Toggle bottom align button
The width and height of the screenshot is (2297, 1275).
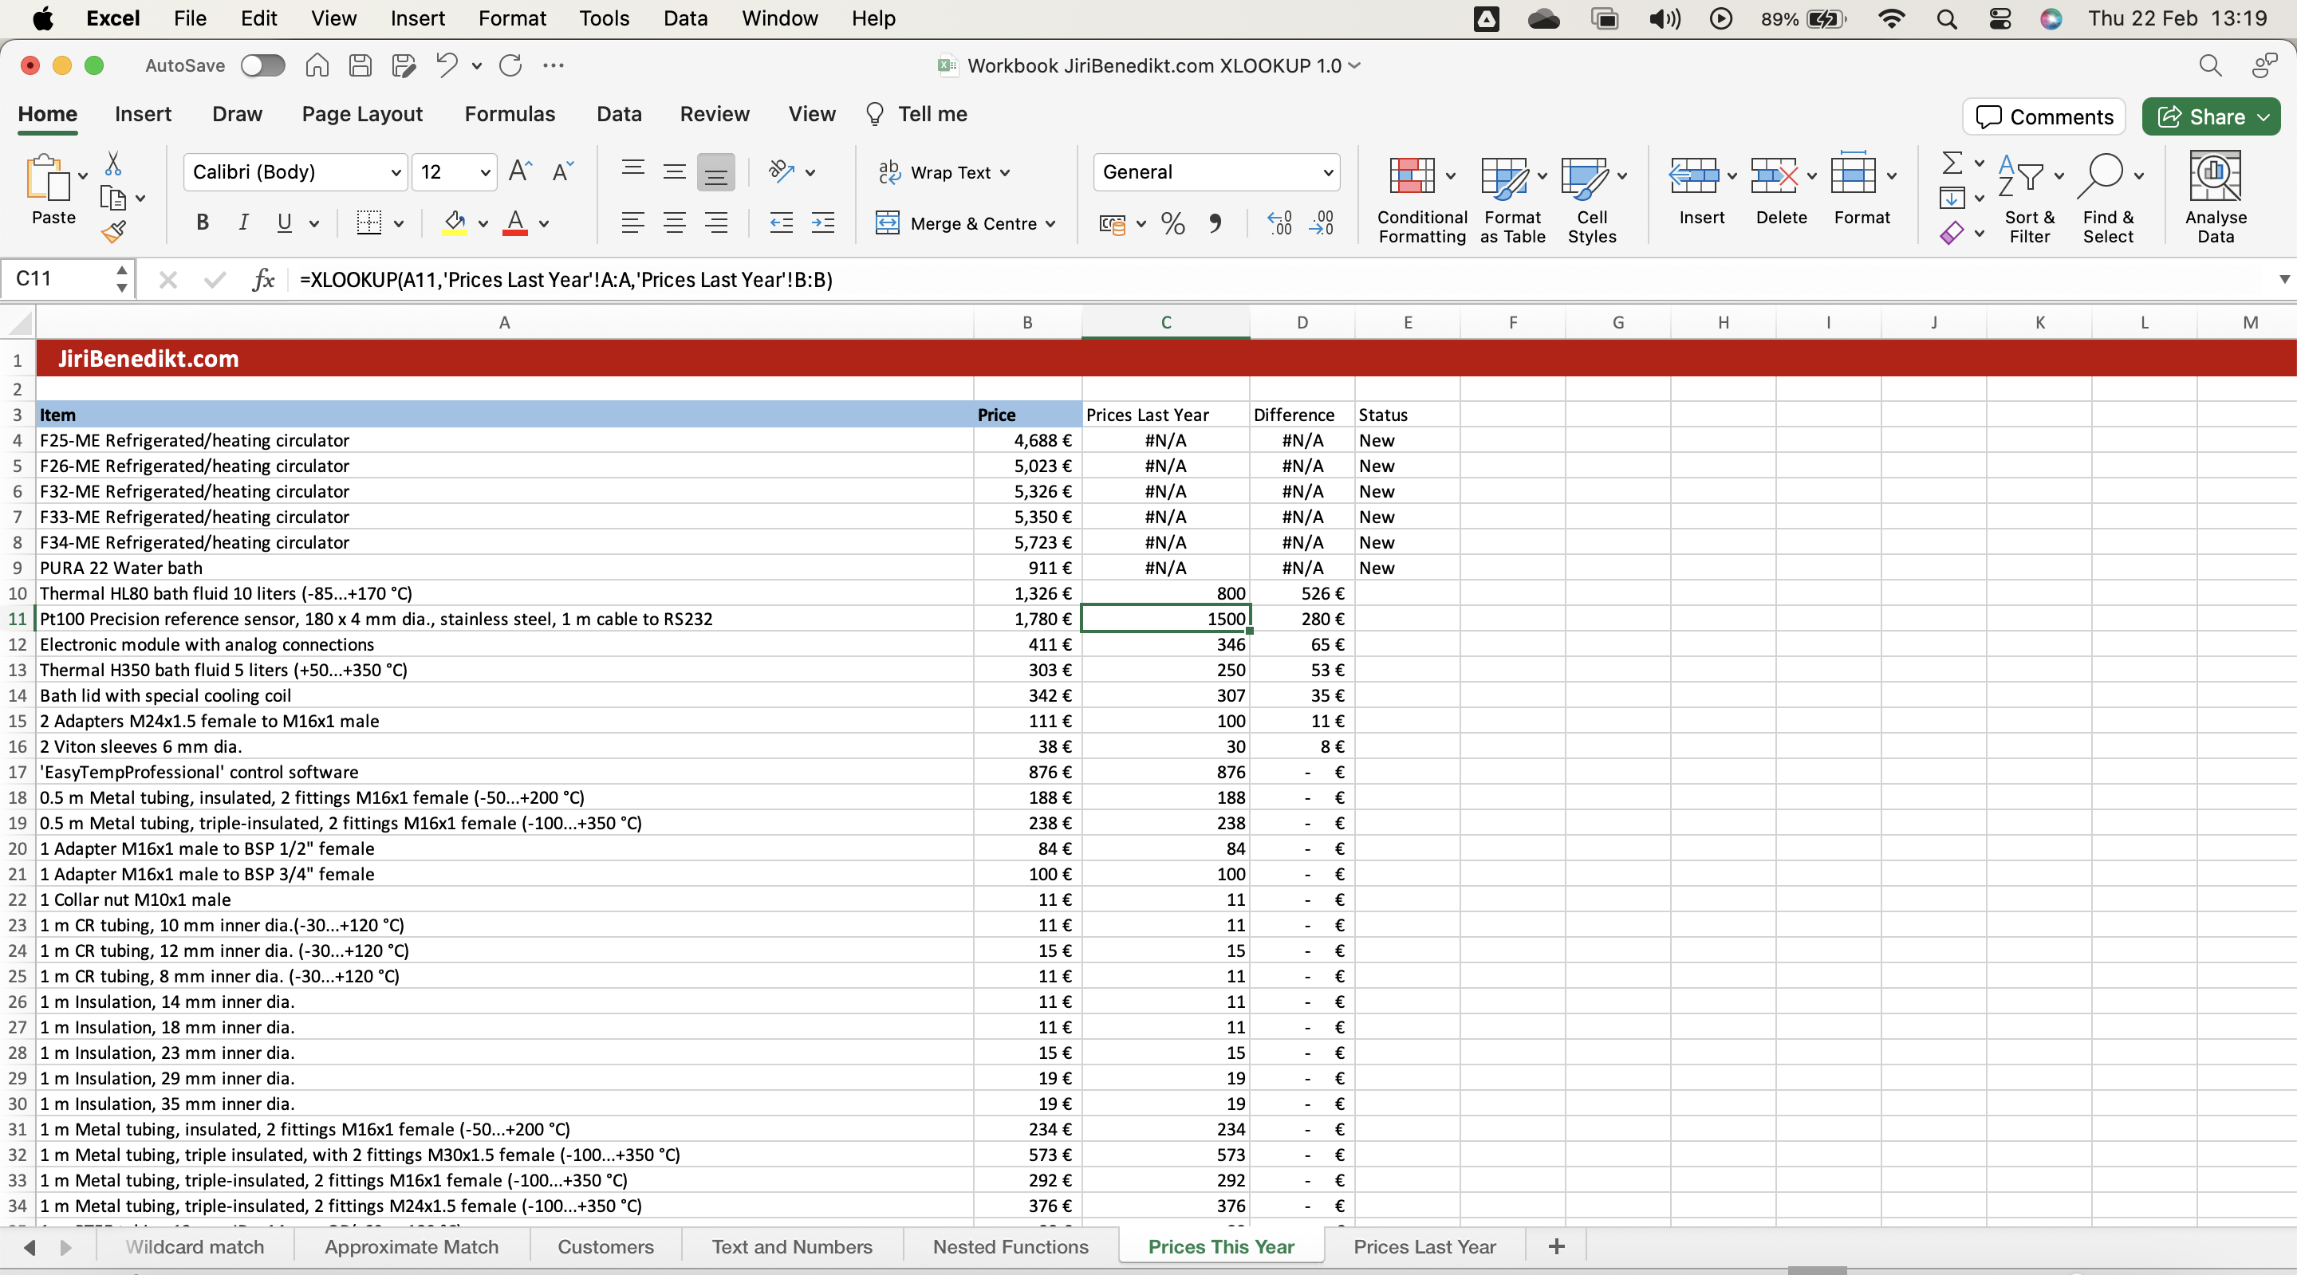[x=716, y=173]
